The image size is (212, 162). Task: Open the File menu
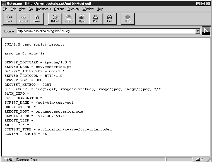5,9
